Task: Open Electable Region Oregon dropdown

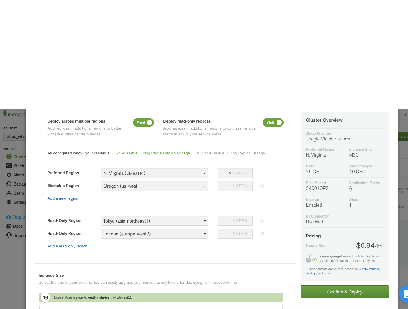Action: pos(154,186)
